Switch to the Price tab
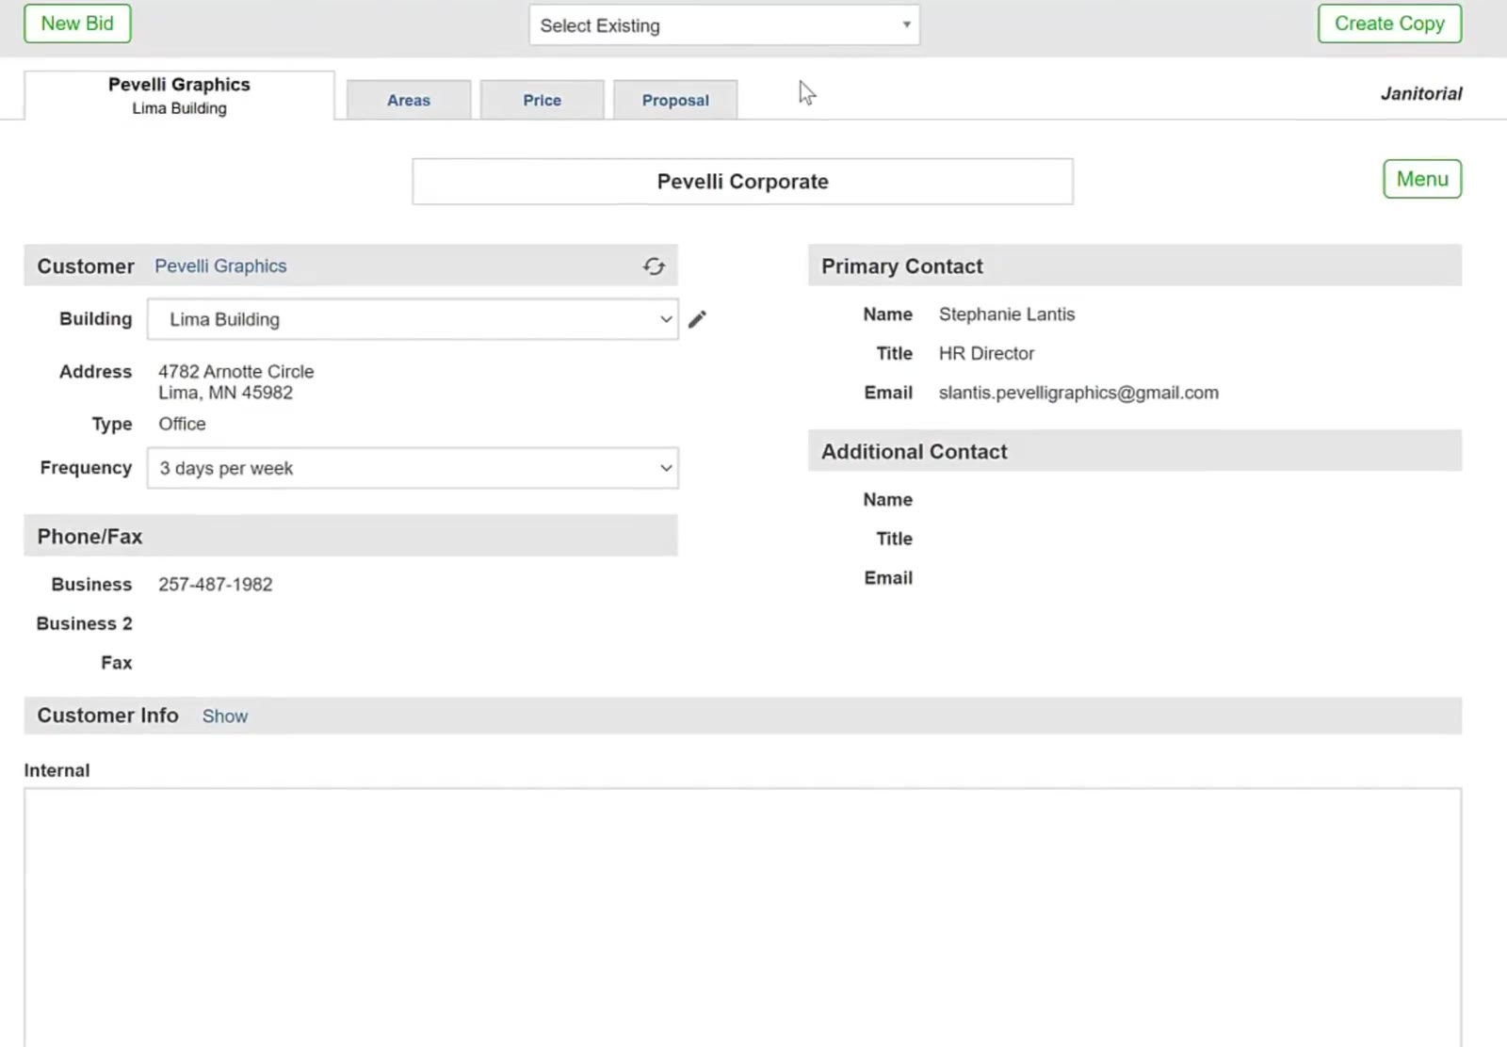 click(543, 100)
